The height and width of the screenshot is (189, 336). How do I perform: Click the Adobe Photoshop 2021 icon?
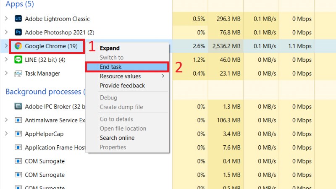(x=18, y=32)
